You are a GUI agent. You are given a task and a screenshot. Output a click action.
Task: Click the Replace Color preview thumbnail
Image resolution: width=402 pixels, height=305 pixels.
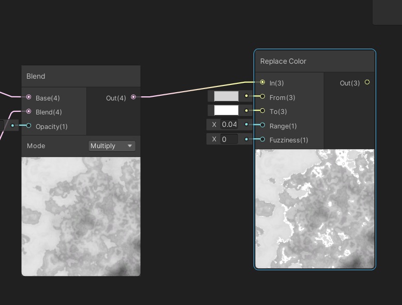point(315,209)
